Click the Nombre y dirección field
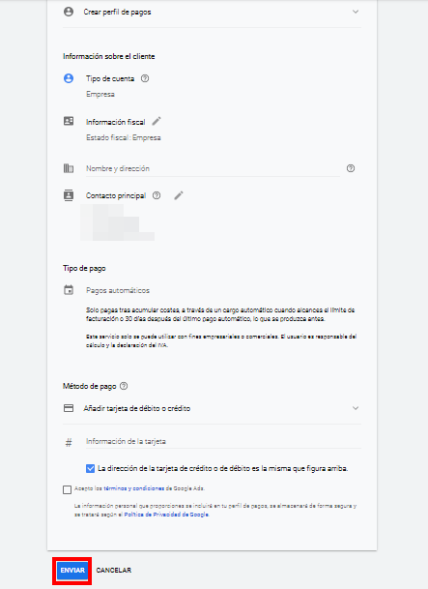The image size is (428, 589). pos(213,168)
